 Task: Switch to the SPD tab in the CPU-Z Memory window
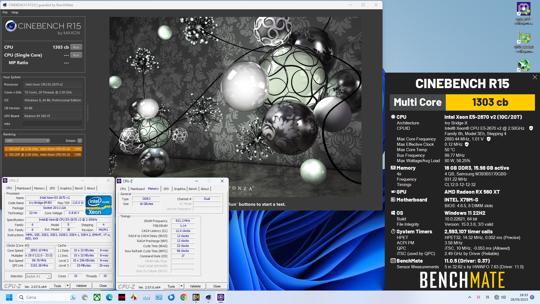(x=166, y=189)
